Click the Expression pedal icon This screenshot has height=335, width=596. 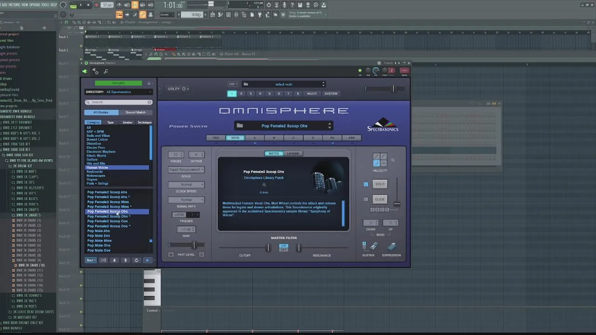point(392,247)
